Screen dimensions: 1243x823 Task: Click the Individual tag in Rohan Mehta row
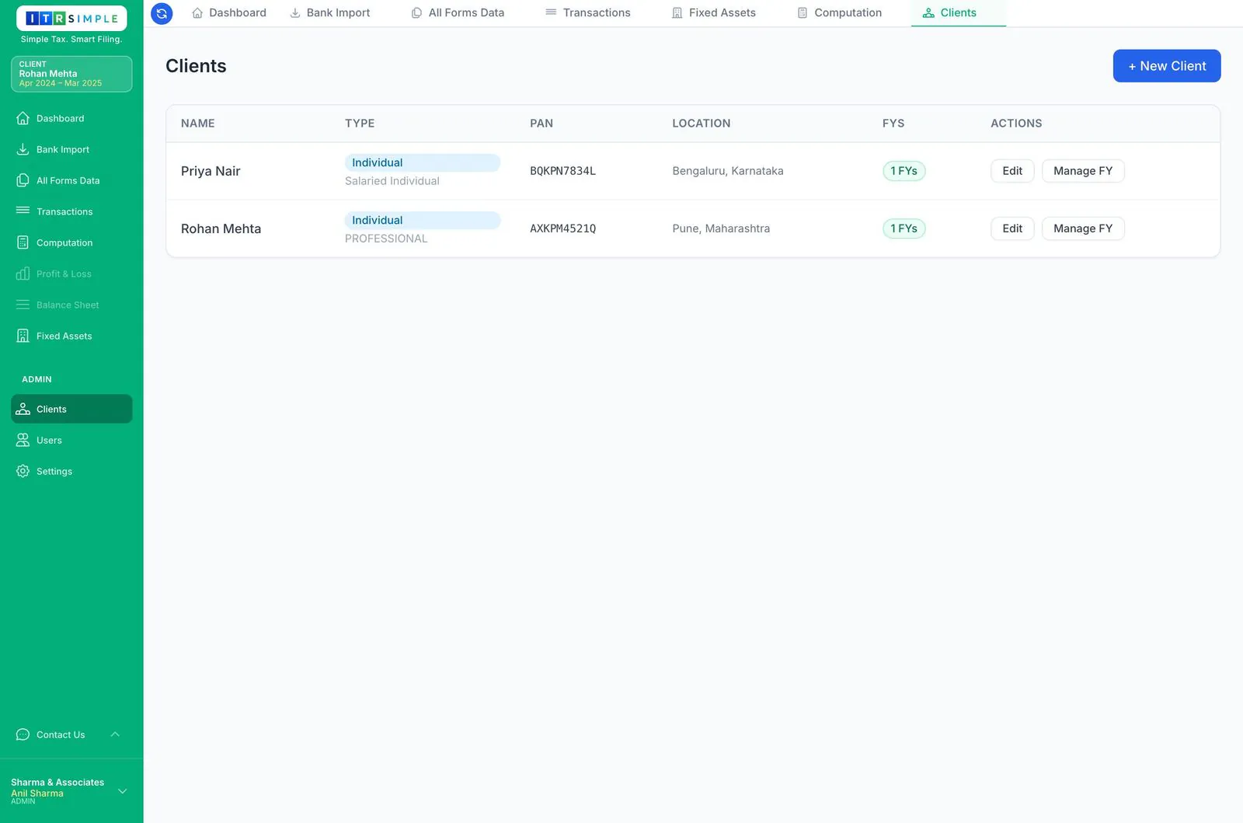[423, 220]
